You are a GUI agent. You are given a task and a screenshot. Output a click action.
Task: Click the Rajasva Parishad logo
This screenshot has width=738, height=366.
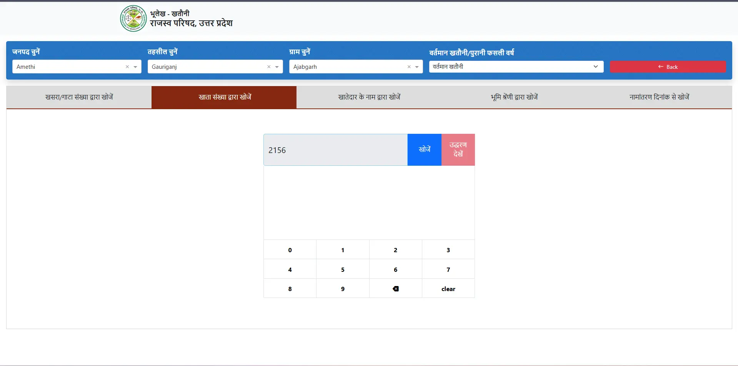pyautogui.click(x=133, y=18)
